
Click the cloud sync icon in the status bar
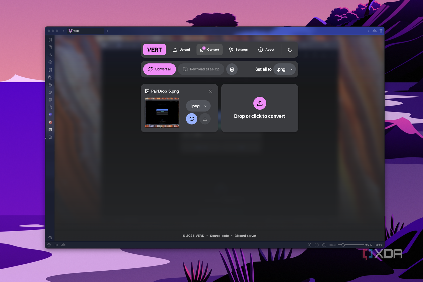pyautogui.click(x=63, y=245)
